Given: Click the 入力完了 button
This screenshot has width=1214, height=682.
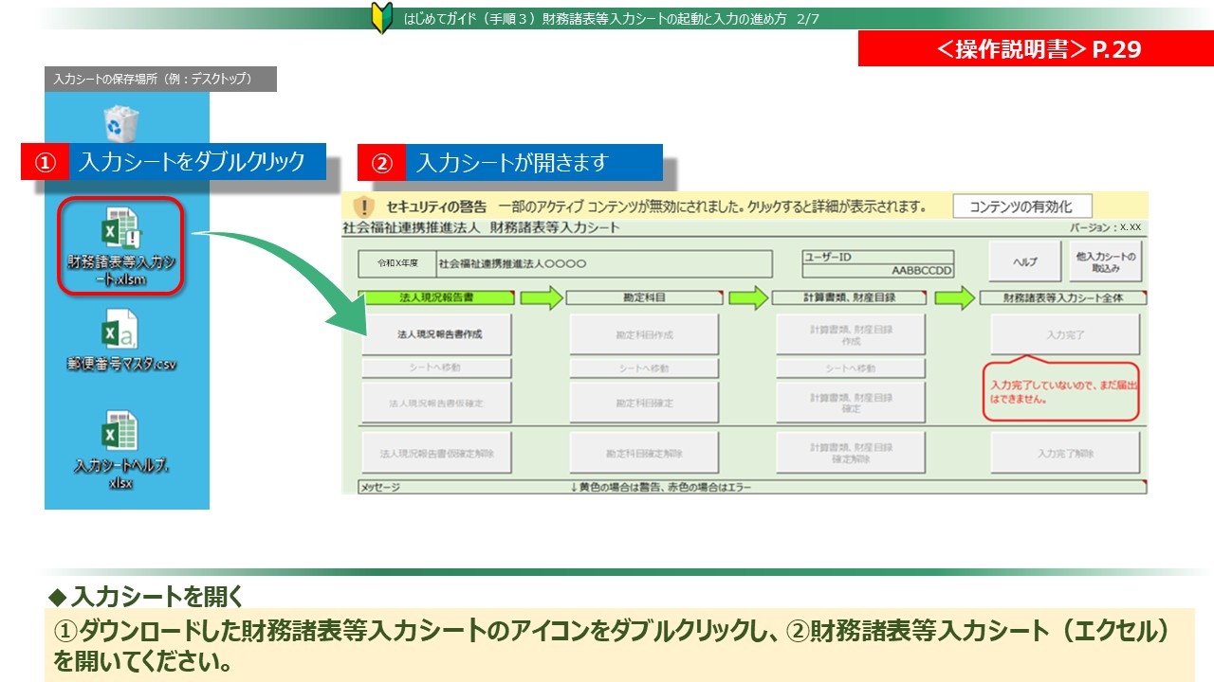Looking at the screenshot, I should click(1065, 334).
